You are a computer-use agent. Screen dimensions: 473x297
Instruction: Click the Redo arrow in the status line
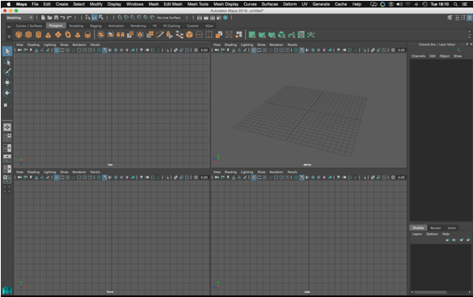tap(69, 18)
